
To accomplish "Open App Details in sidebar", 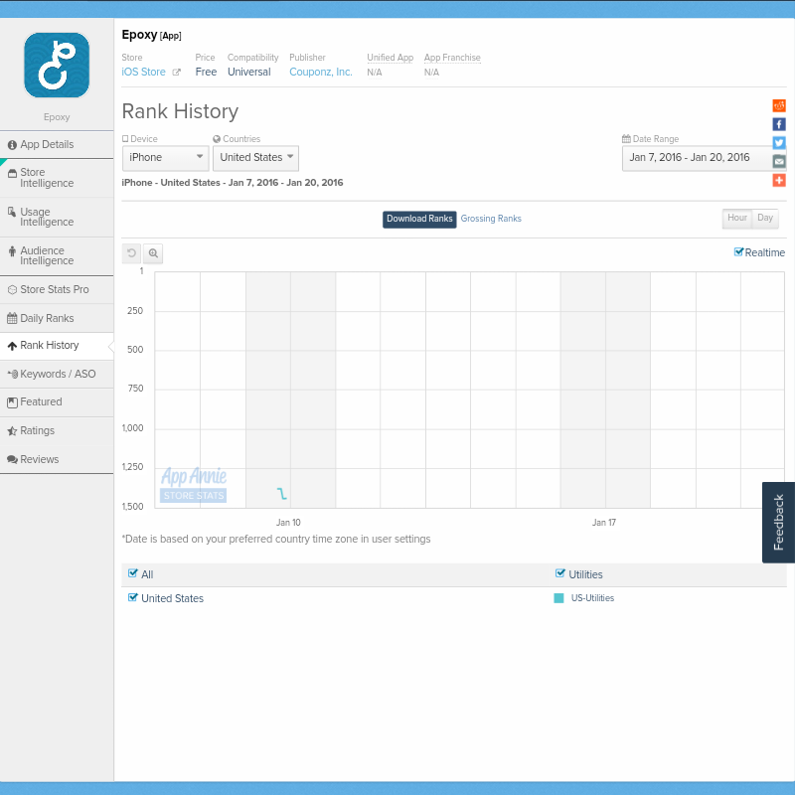I will 57,144.
